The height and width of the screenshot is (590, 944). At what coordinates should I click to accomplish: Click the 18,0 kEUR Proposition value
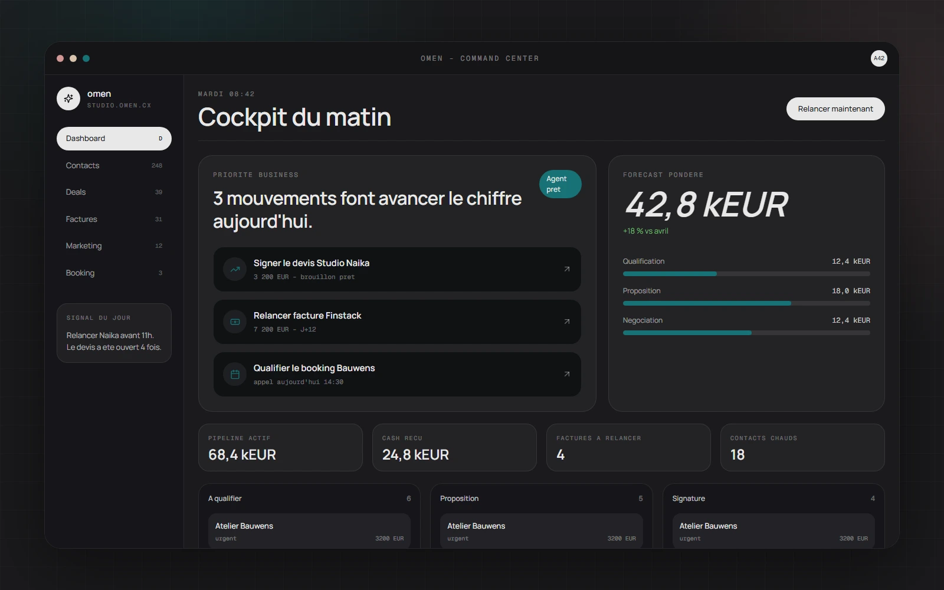tap(851, 291)
